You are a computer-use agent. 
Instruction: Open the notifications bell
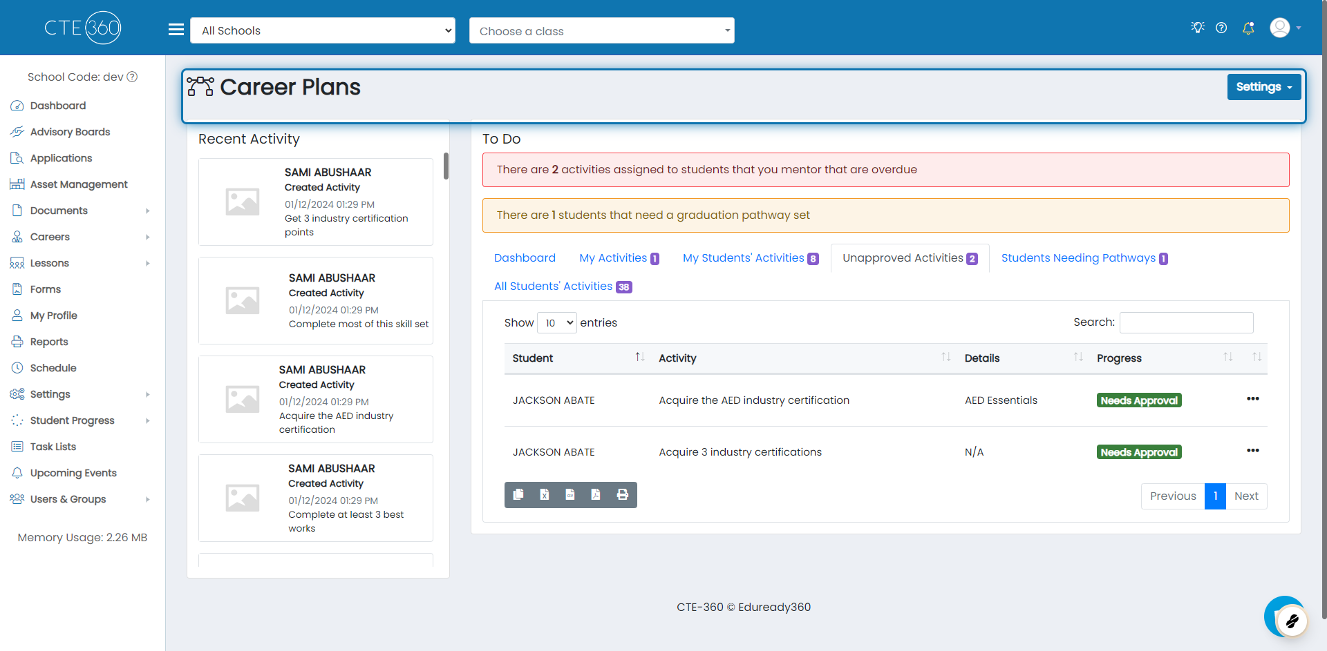tap(1248, 28)
